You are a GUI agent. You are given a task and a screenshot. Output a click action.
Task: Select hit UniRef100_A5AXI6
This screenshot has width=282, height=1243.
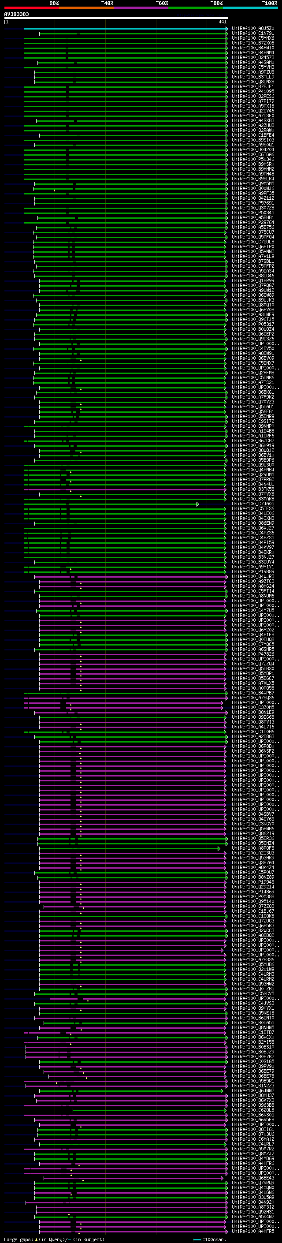[253, 106]
